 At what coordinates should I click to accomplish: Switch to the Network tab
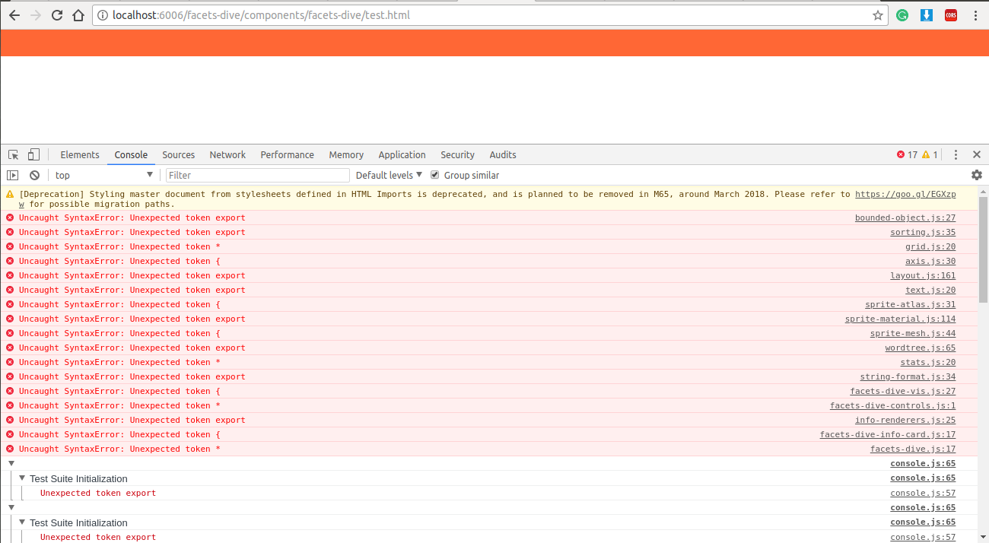click(x=227, y=154)
